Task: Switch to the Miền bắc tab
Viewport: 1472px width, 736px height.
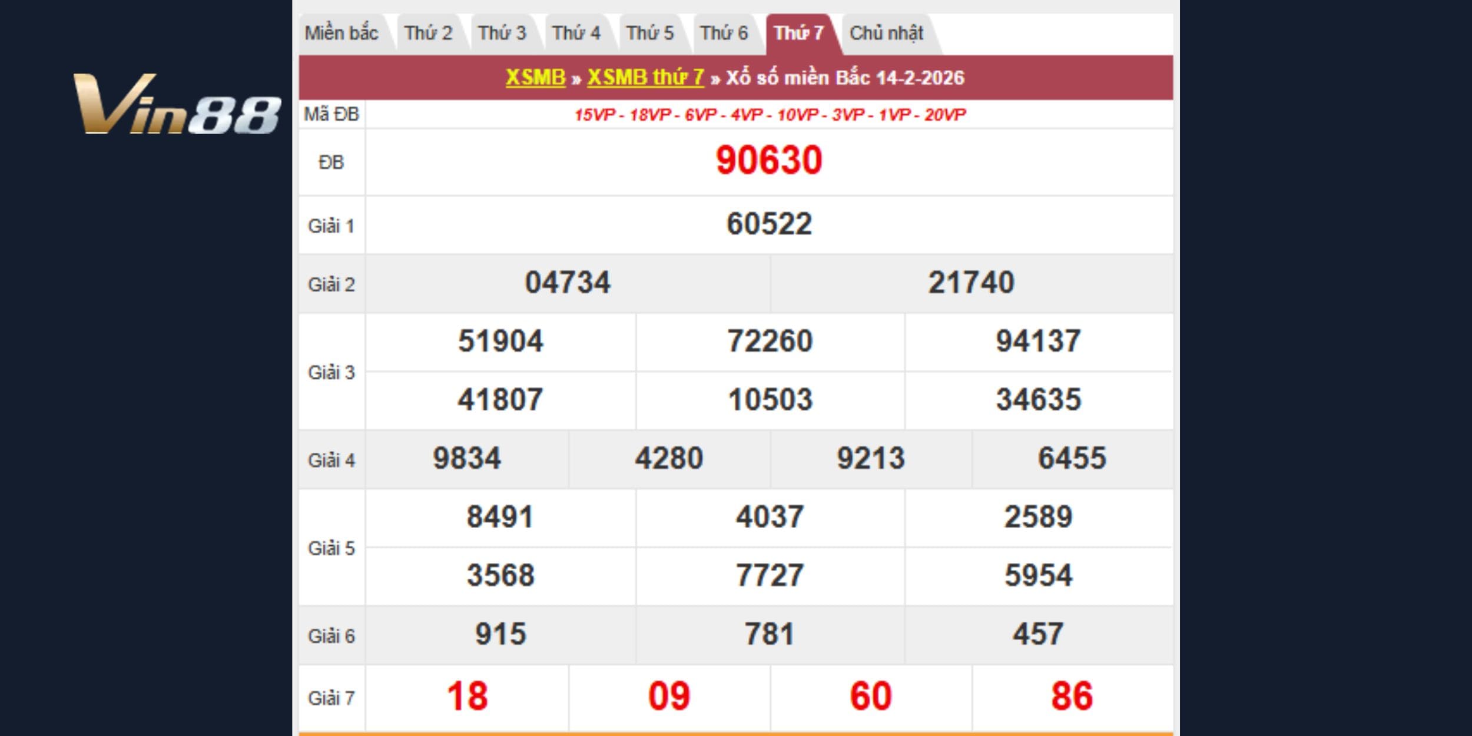Action: click(341, 34)
